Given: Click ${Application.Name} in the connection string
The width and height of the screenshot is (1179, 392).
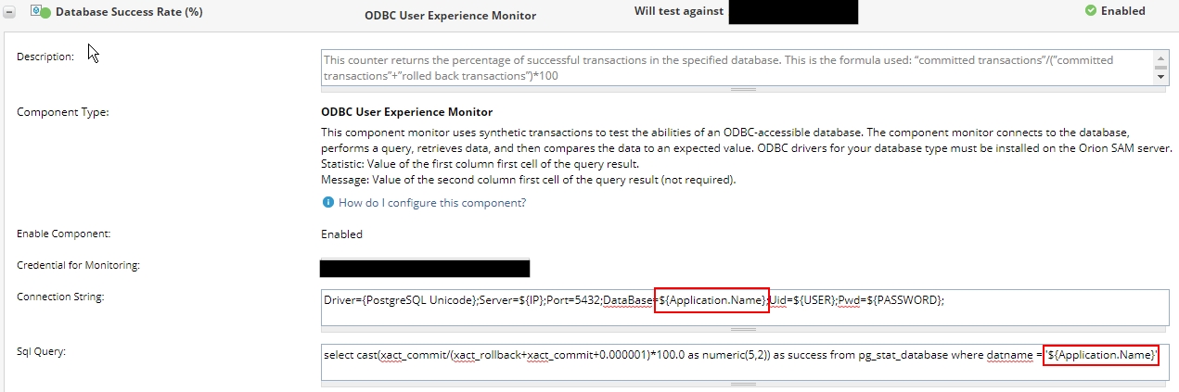Looking at the screenshot, I should pos(711,300).
